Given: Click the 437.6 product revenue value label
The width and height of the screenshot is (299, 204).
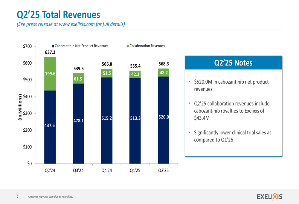Looking at the screenshot, I should pos(50,125).
